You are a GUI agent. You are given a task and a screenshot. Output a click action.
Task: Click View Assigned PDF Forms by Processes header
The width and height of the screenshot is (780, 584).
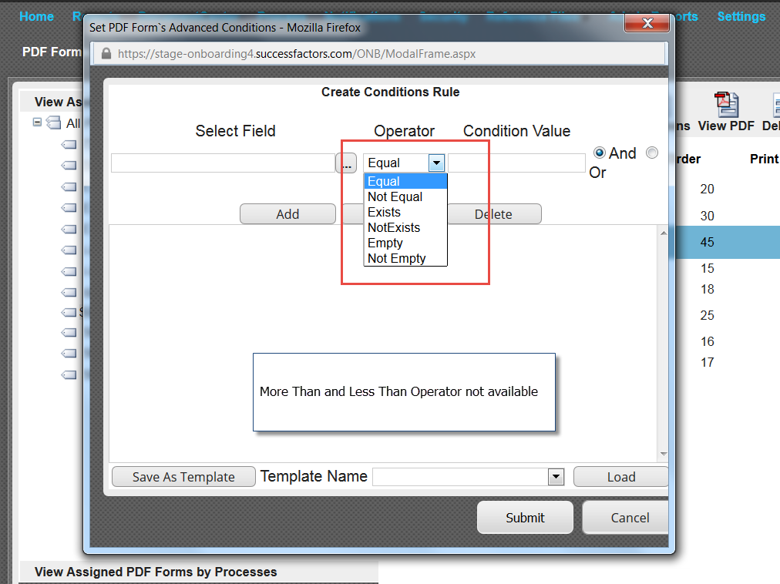(156, 572)
